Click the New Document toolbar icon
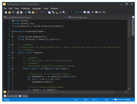The width and height of the screenshot is (137, 104). (6, 12)
